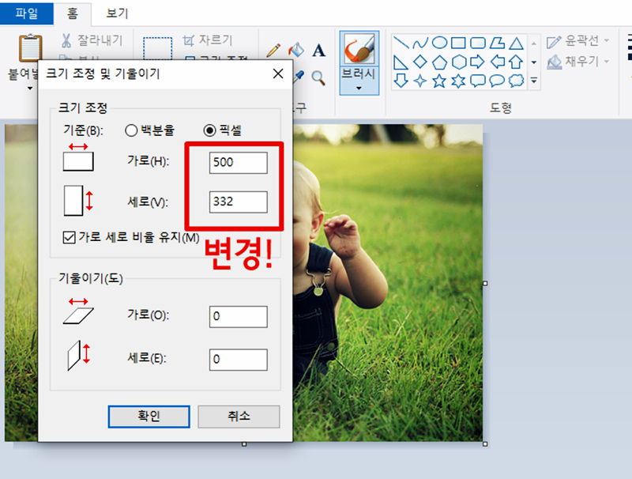The width and height of the screenshot is (632, 479).
Task: Choose the Four-point star shape
Action: click(x=420, y=81)
